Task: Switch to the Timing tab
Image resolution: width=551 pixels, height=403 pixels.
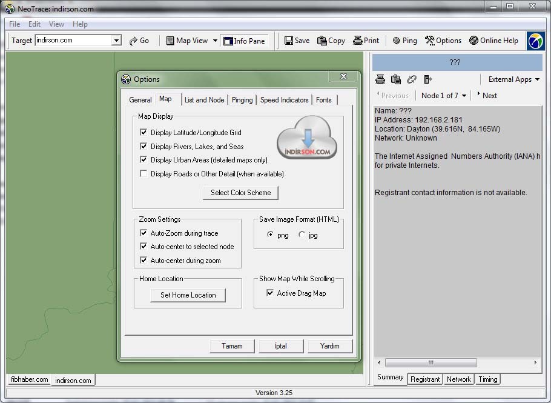Action: pos(488,379)
